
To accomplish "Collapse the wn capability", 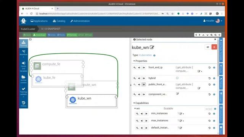I will pyautogui.click(x=137, y=108).
